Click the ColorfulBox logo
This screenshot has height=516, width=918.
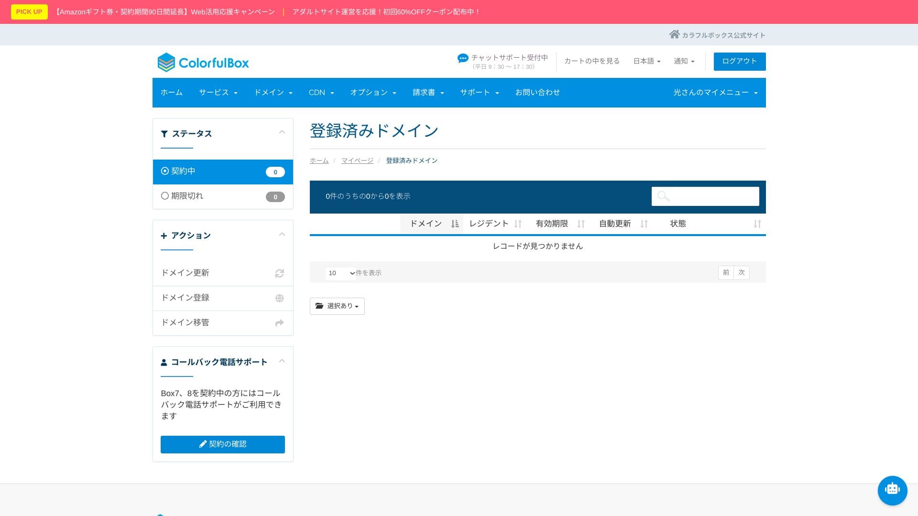203,63
